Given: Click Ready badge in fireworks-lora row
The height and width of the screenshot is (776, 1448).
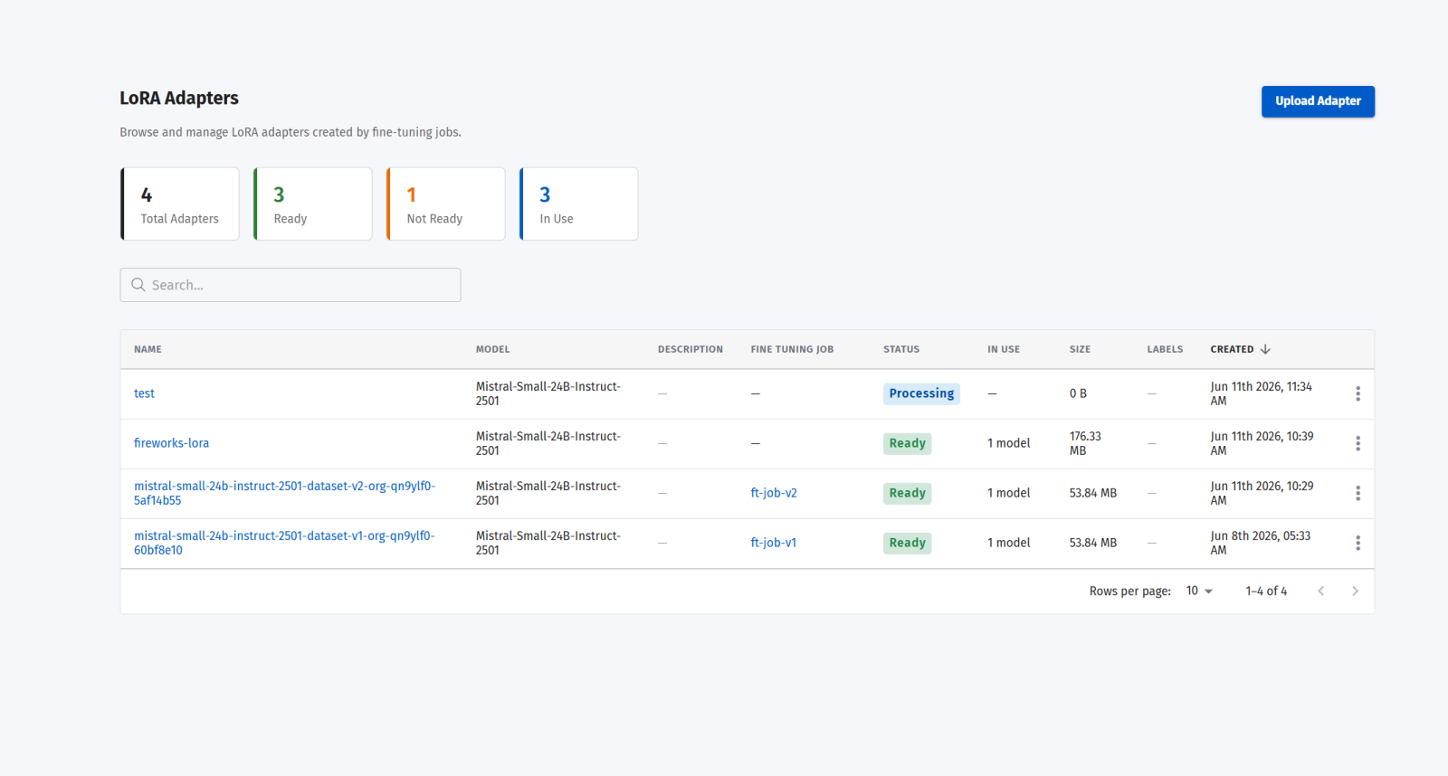Looking at the screenshot, I should [x=907, y=443].
